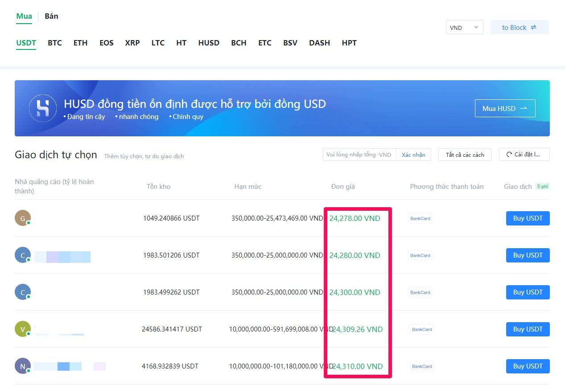
Task: Click advertiser avatar with letter V
Action: coord(23,329)
